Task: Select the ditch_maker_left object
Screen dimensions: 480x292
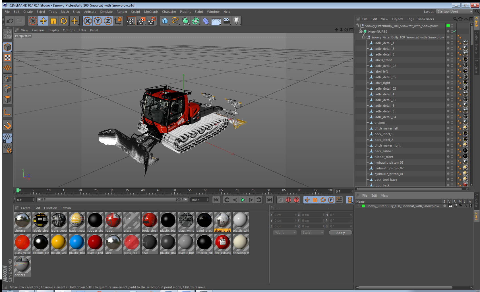Action: (386, 128)
